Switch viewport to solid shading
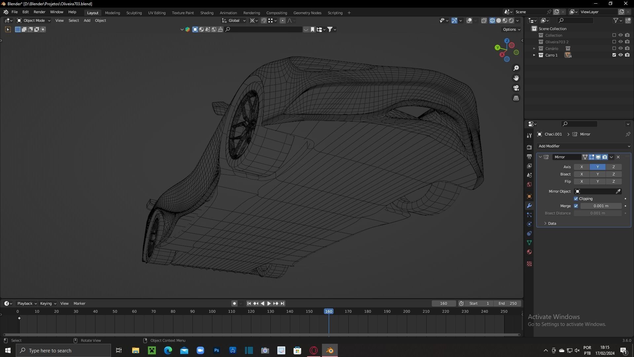 coord(499,20)
